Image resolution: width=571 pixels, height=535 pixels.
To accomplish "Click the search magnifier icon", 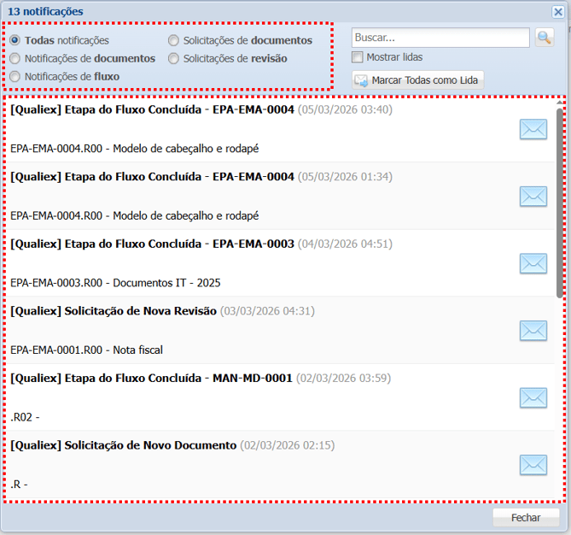I will pyautogui.click(x=544, y=38).
